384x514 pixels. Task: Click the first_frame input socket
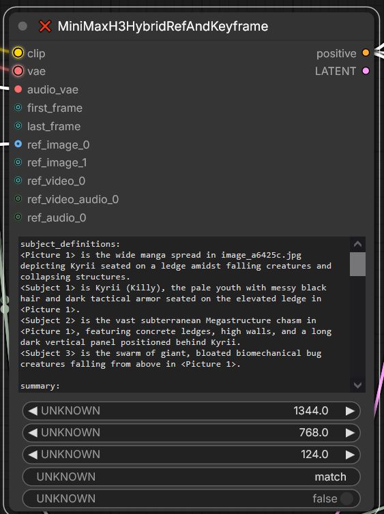(18, 108)
